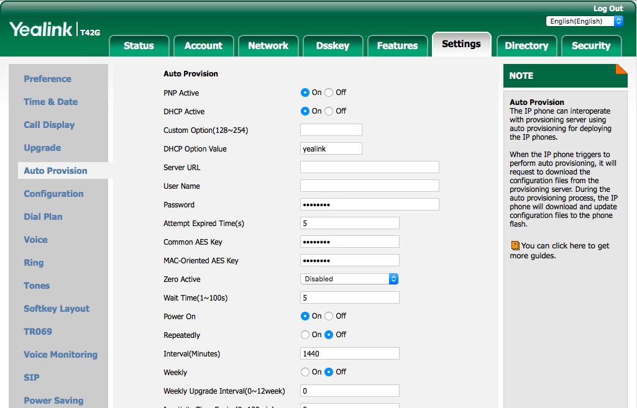Image resolution: width=637 pixels, height=408 pixels.
Task: Switch to the Network tab
Action: 268,46
